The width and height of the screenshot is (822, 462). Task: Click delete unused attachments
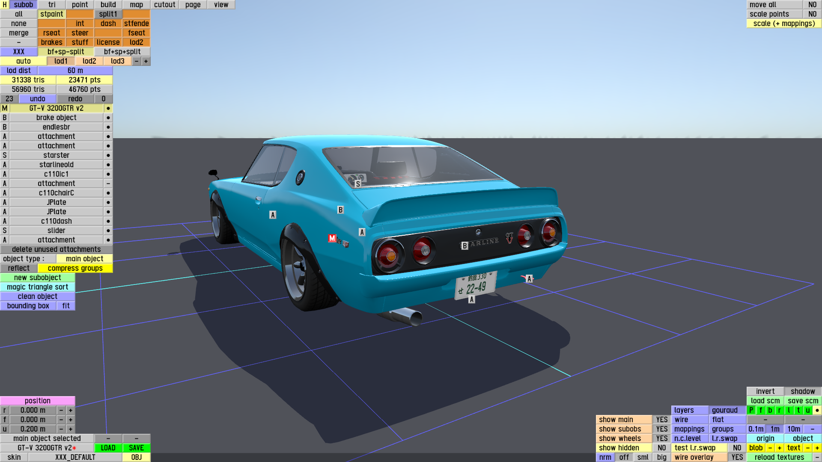click(56, 249)
